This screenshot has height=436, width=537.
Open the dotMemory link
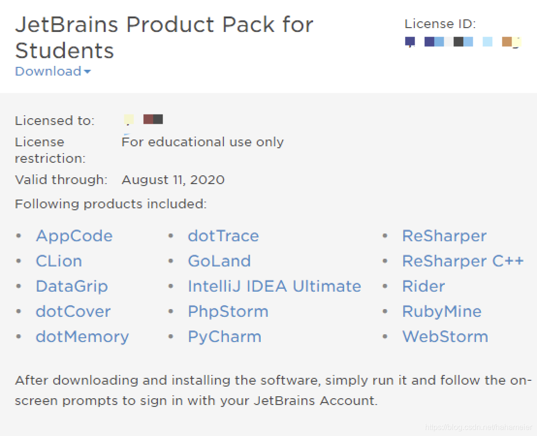[82, 337]
